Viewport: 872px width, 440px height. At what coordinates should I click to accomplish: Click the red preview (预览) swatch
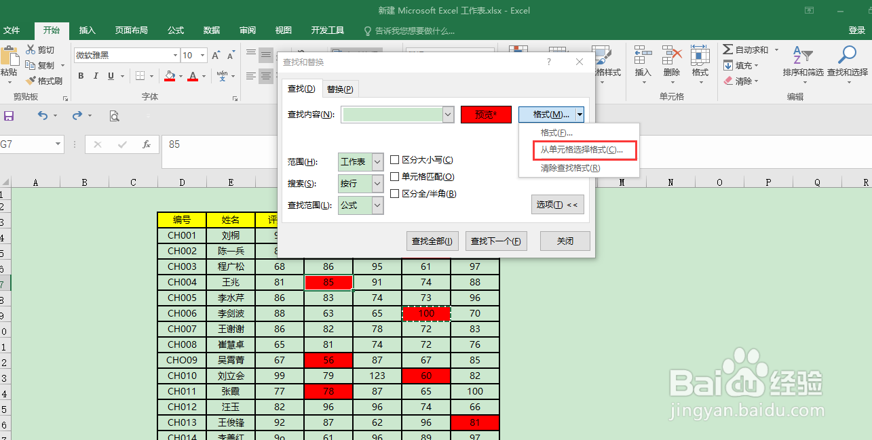click(x=486, y=114)
